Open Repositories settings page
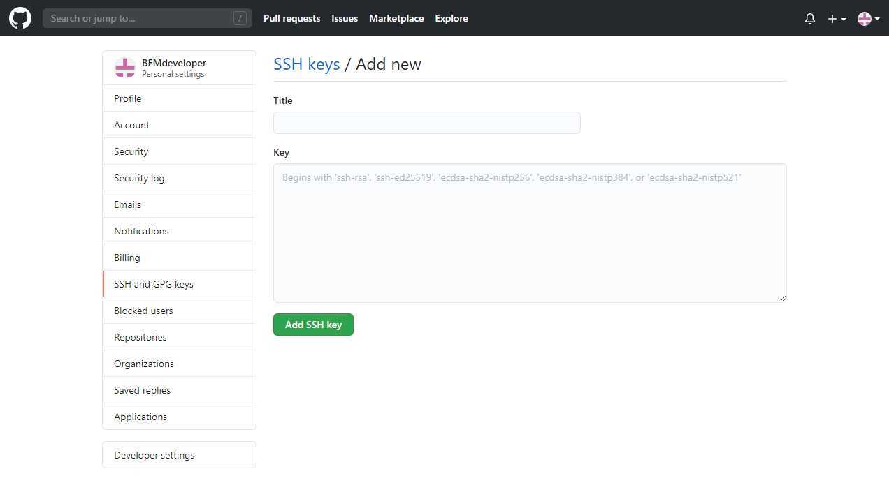 [x=179, y=337]
